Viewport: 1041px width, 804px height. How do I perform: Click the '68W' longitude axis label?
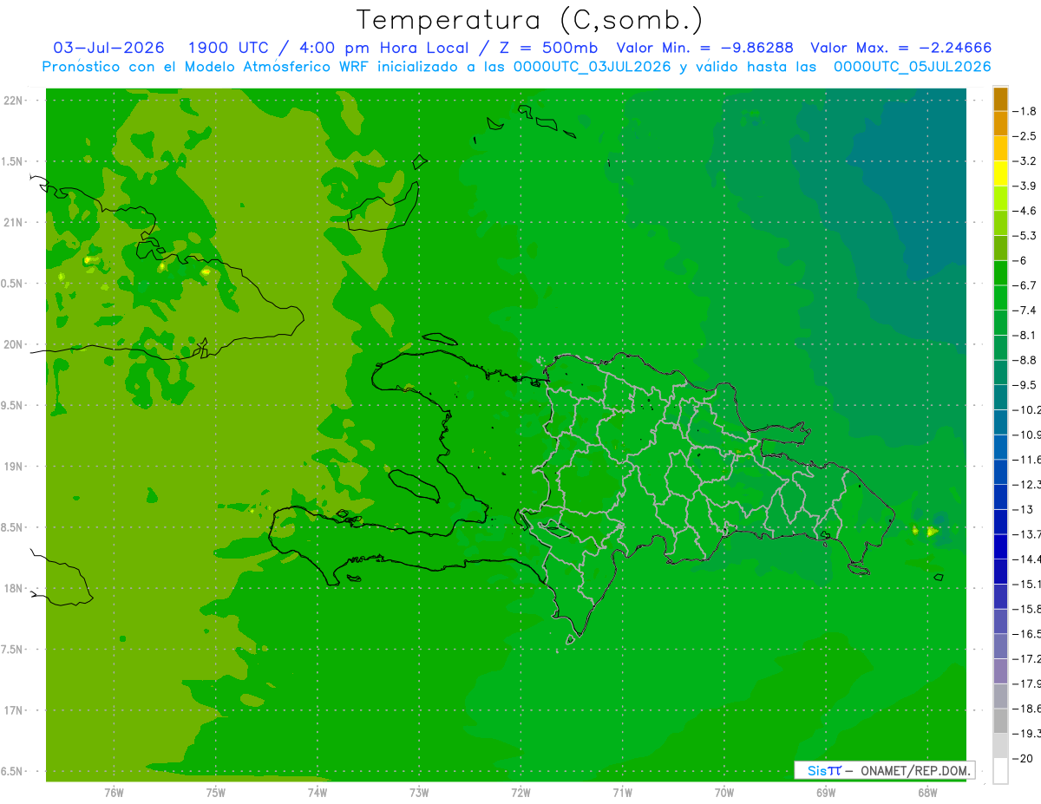(x=927, y=793)
